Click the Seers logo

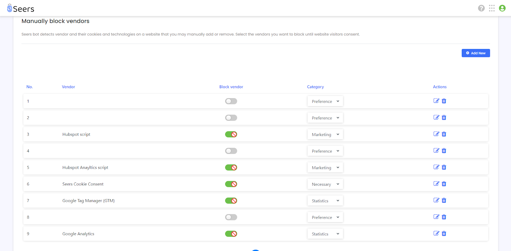tap(21, 9)
